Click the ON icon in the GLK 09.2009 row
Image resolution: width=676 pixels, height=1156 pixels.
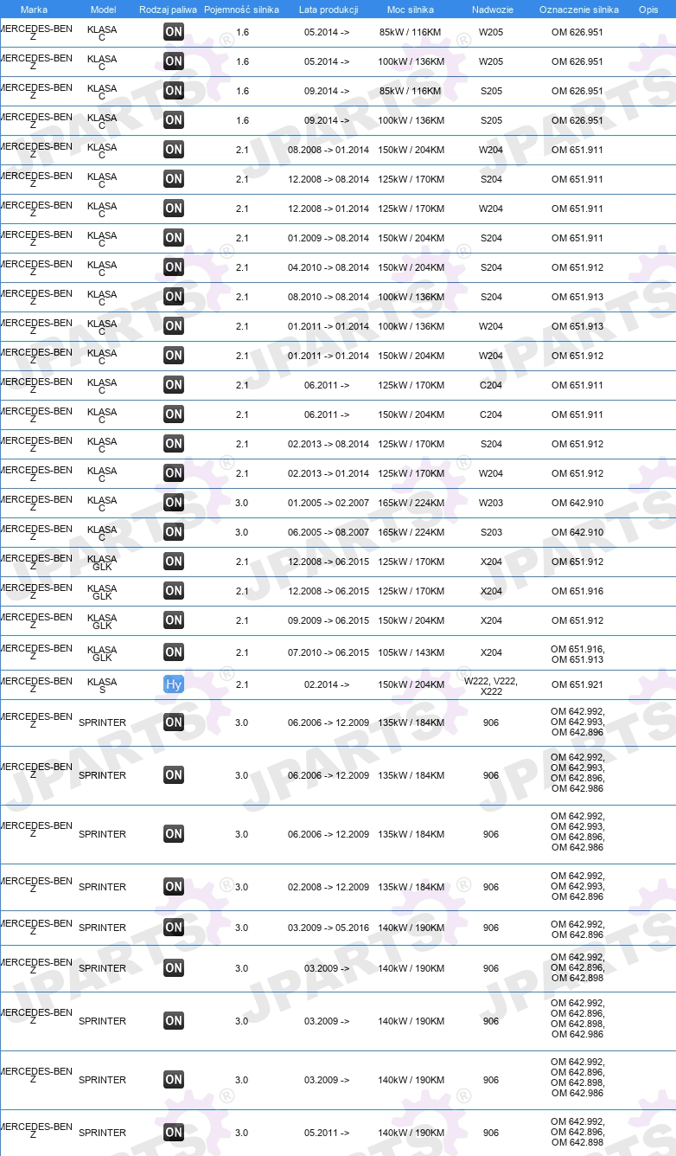click(174, 620)
